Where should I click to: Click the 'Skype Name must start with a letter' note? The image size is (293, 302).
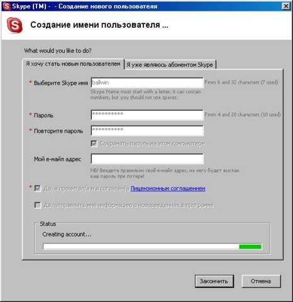coord(146,94)
